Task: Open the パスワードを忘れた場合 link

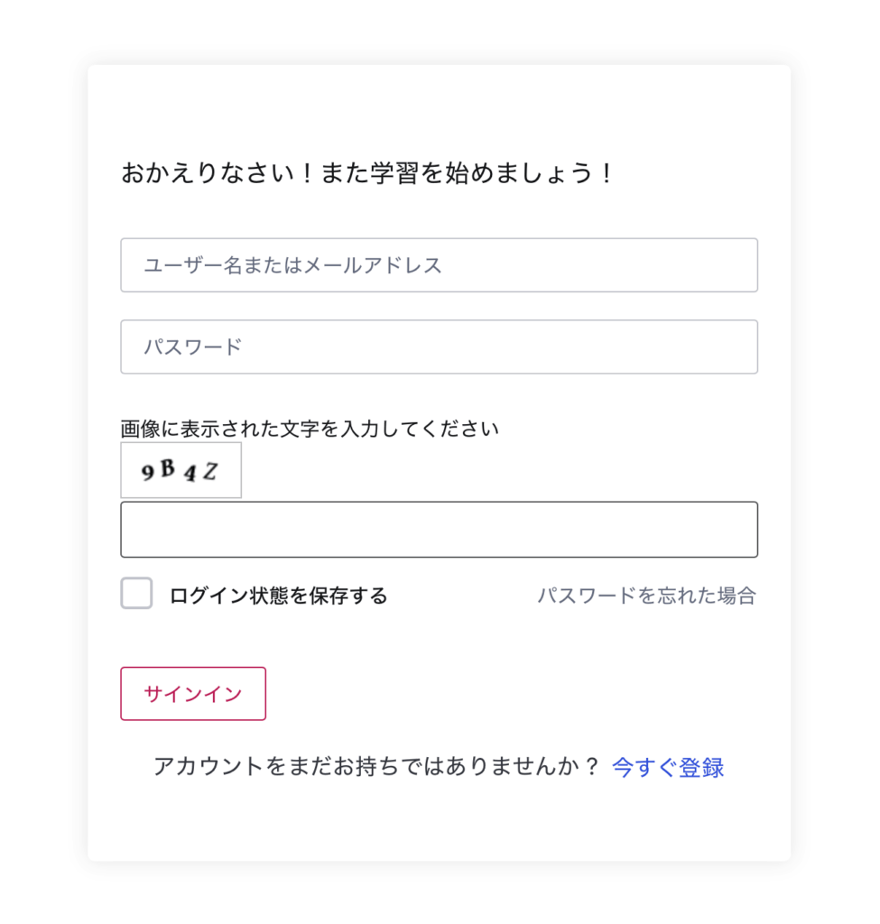Action: tap(646, 596)
